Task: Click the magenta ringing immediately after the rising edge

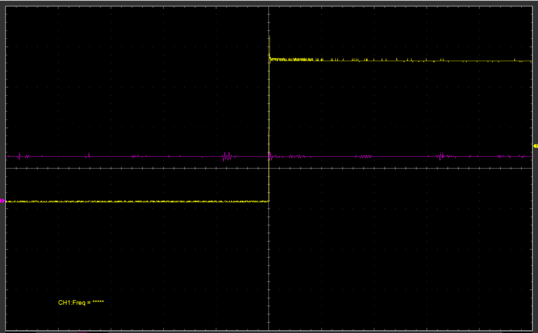Action: point(271,155)
